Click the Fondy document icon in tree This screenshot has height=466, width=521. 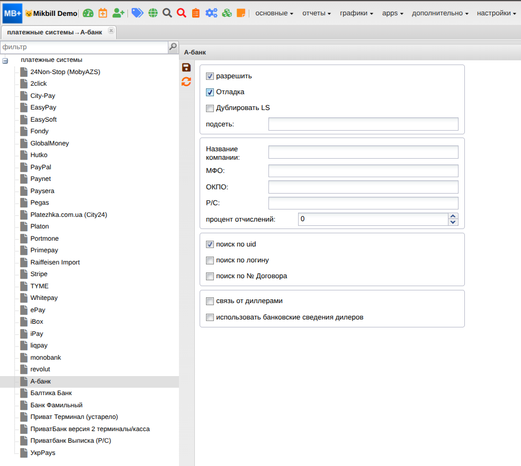[24, 131]
